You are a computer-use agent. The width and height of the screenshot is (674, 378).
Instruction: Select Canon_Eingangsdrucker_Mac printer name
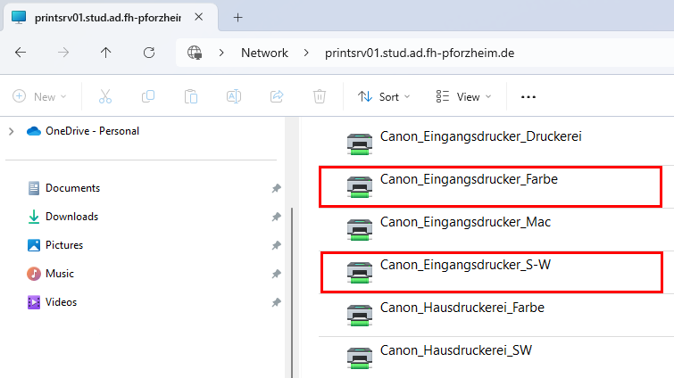(x=465, y=222)
